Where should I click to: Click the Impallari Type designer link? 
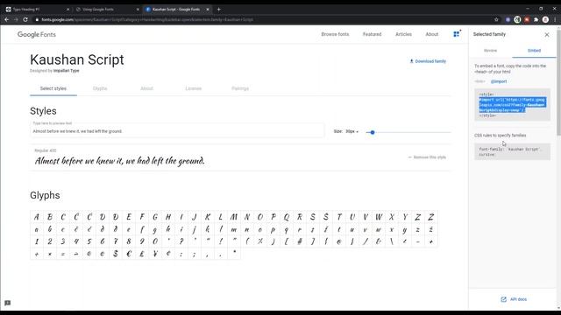(x=67, y=71)
